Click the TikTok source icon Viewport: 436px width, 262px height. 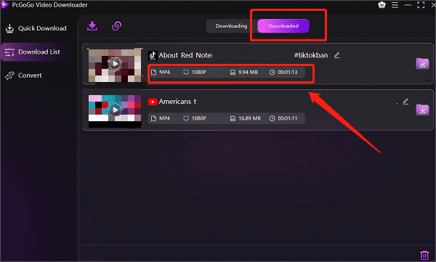(153, 55)
